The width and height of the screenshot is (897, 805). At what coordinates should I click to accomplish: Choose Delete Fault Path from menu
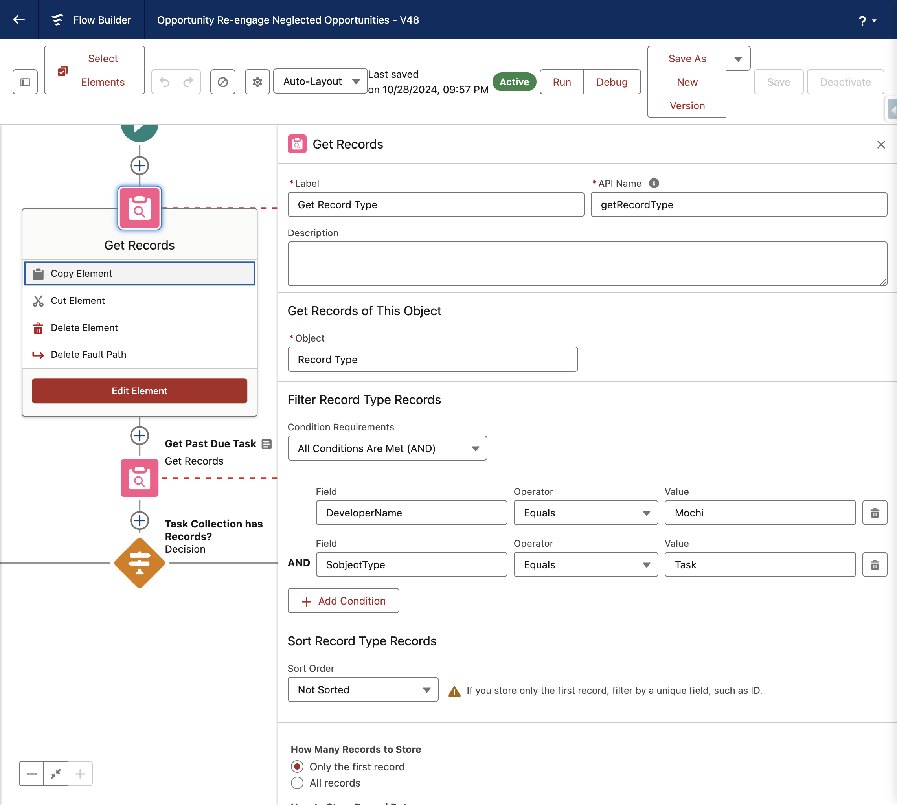point(139,354)
